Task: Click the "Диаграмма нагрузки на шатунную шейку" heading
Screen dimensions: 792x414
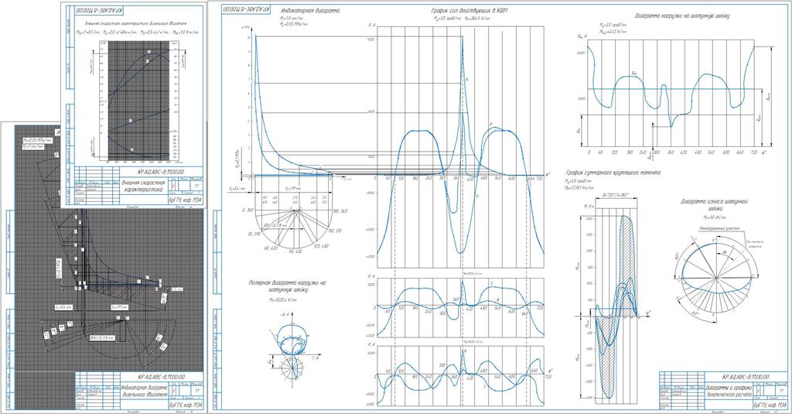Action: coord(682,15)
